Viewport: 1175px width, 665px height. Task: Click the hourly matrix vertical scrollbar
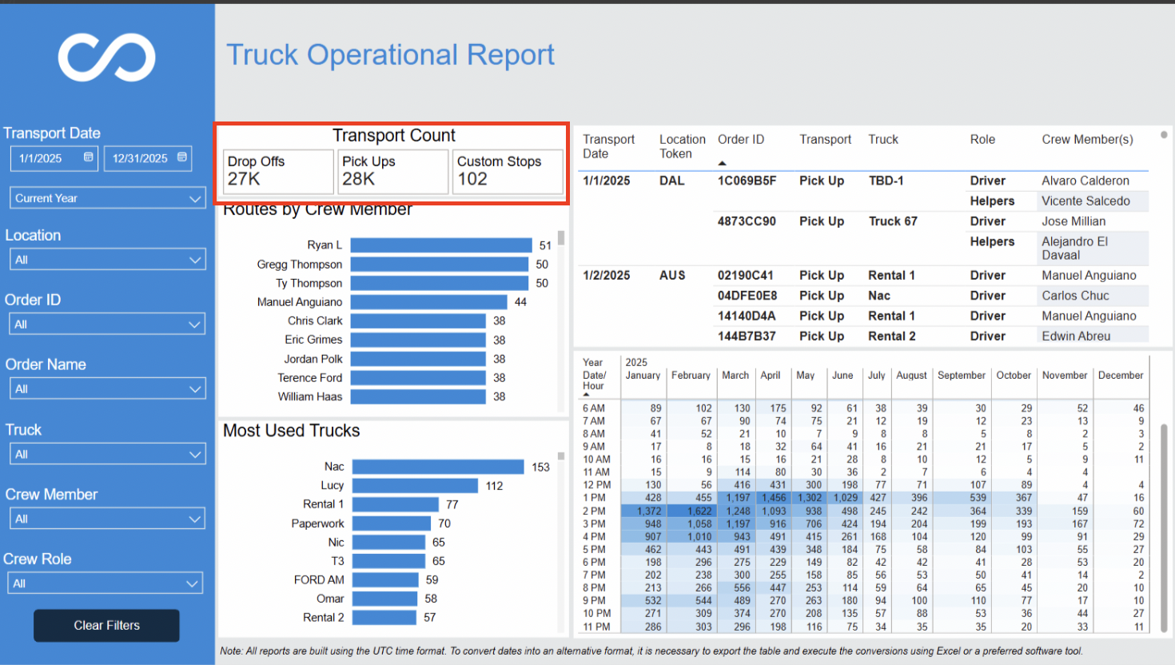(1164, 528)
